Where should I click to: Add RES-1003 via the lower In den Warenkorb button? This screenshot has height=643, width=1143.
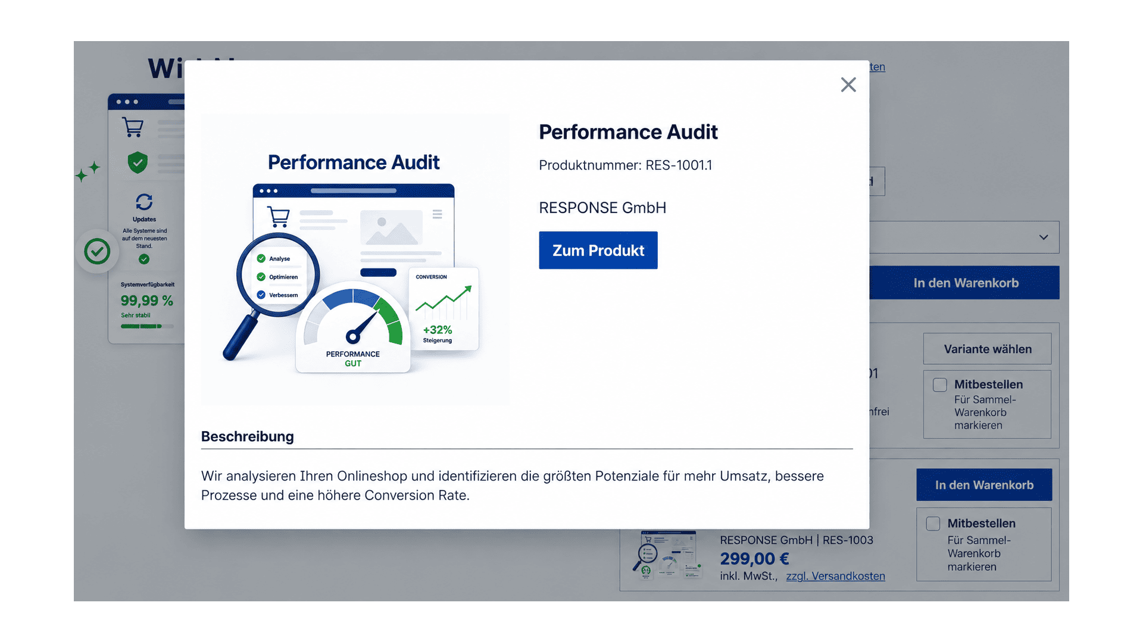pyautogui.click(x=984, y=485)
